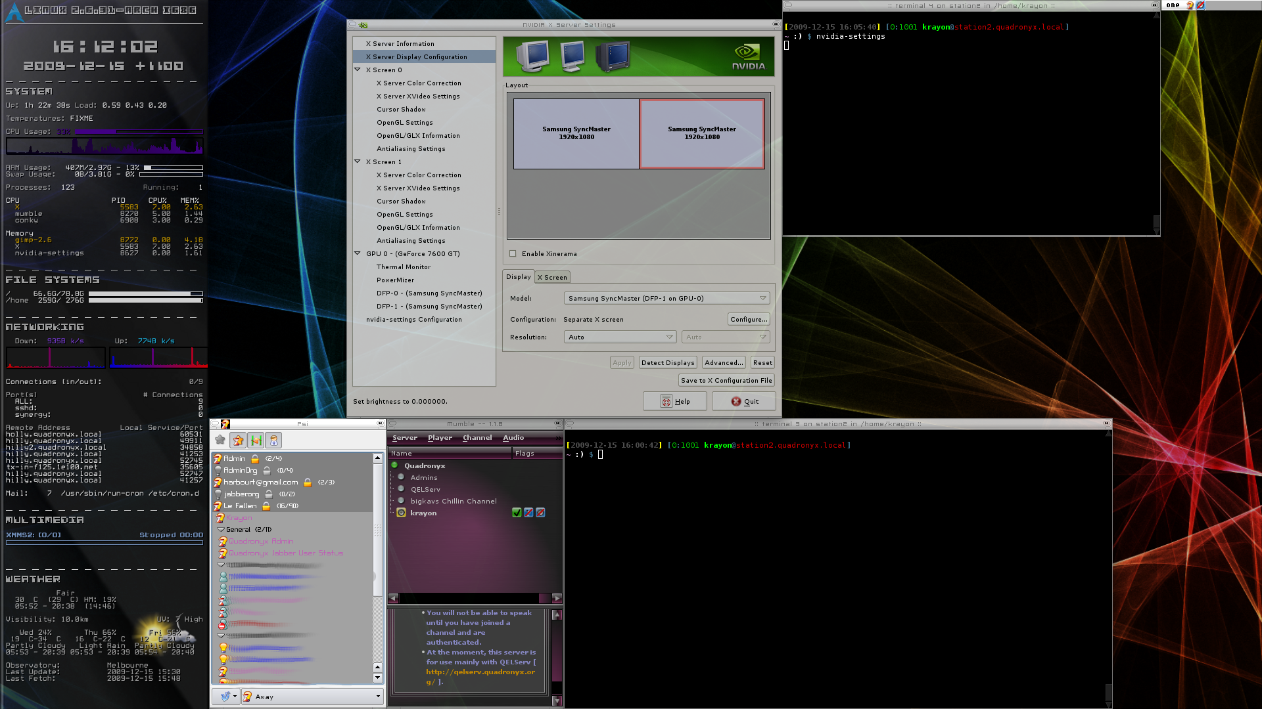
Task: Select Thermal Monitor in the settings tree
Action: tap(404, 267)
